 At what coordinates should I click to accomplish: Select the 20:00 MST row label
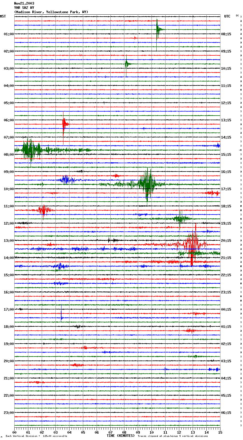[x=9, y=361]
